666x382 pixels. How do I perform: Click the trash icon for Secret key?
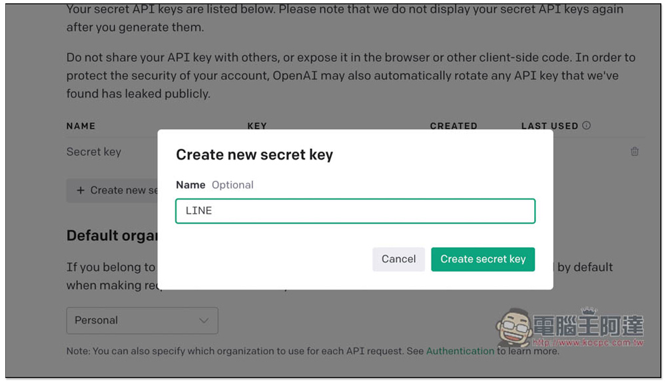click(634, 152)
